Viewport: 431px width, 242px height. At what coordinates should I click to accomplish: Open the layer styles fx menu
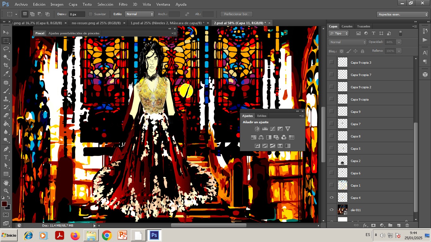click(365, 225)
